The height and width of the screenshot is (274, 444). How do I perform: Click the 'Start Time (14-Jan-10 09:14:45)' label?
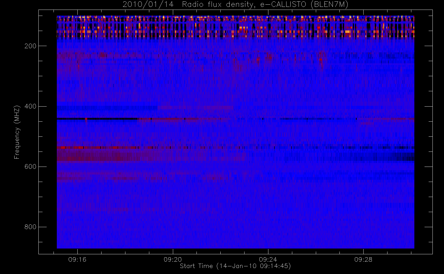coord(235,266)
